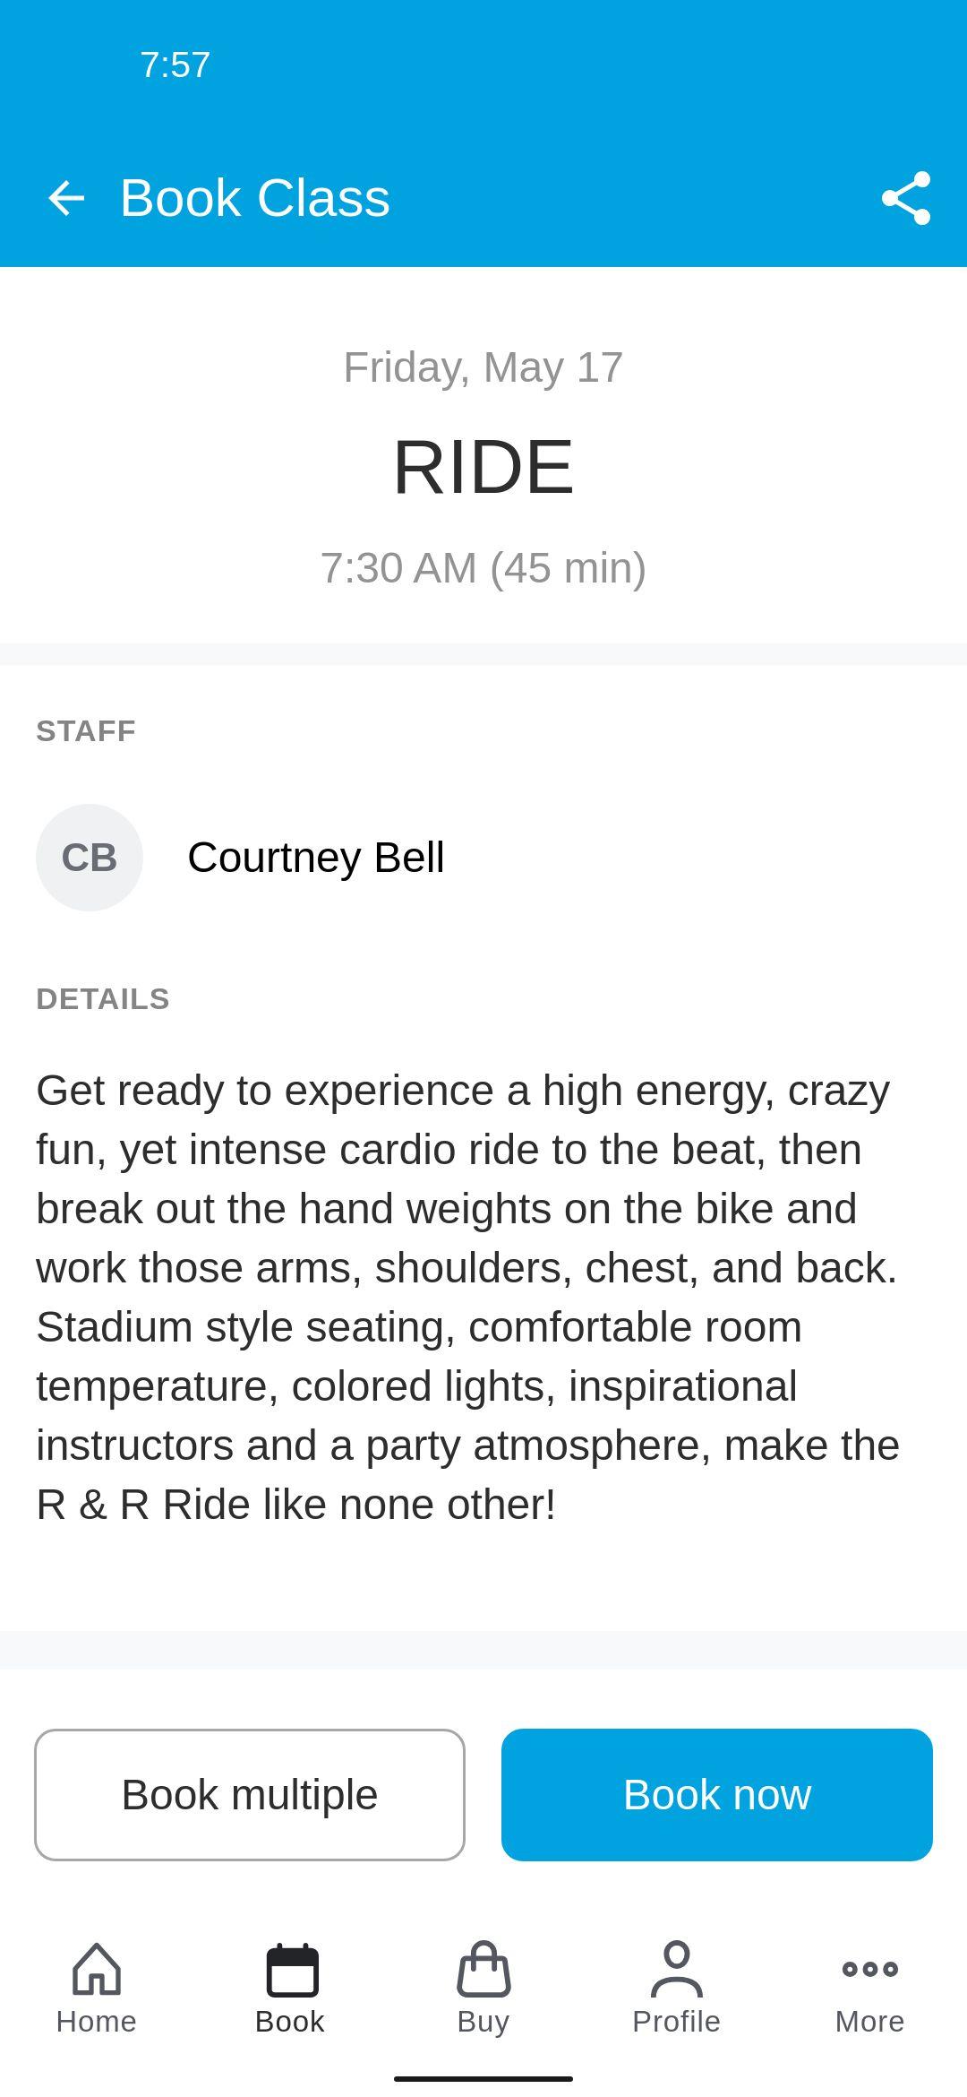Tap the DETAILS section label
The image size is (967, 2097).
(103, 999)
